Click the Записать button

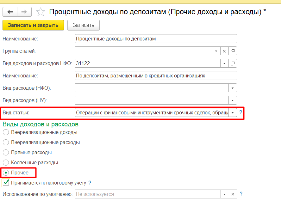tap(84, 25)
